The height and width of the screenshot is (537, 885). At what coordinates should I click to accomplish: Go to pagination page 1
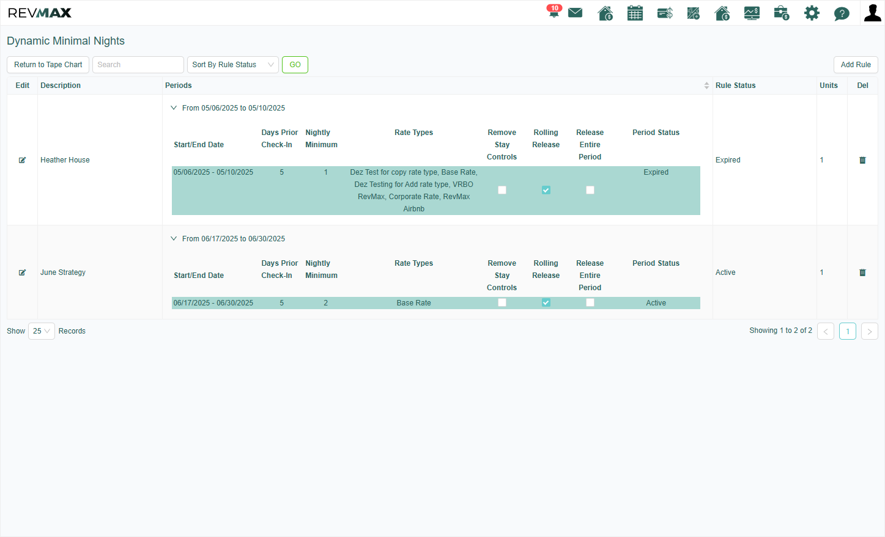click(x=848, y=331)
